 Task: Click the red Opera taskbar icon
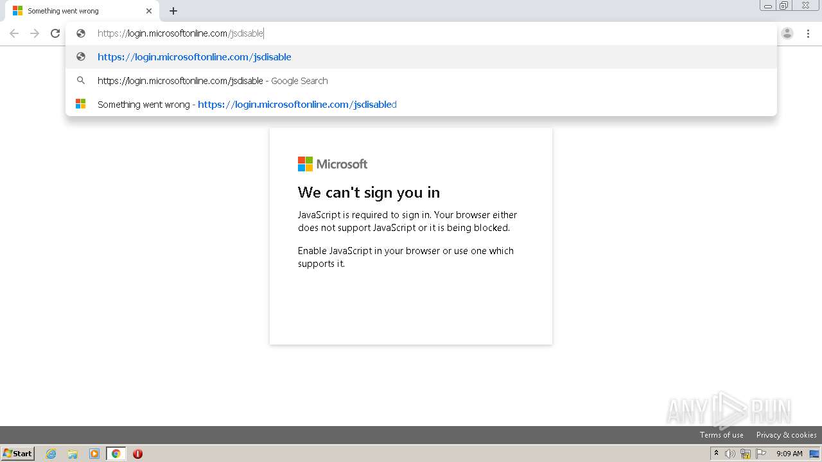(137, 454)
